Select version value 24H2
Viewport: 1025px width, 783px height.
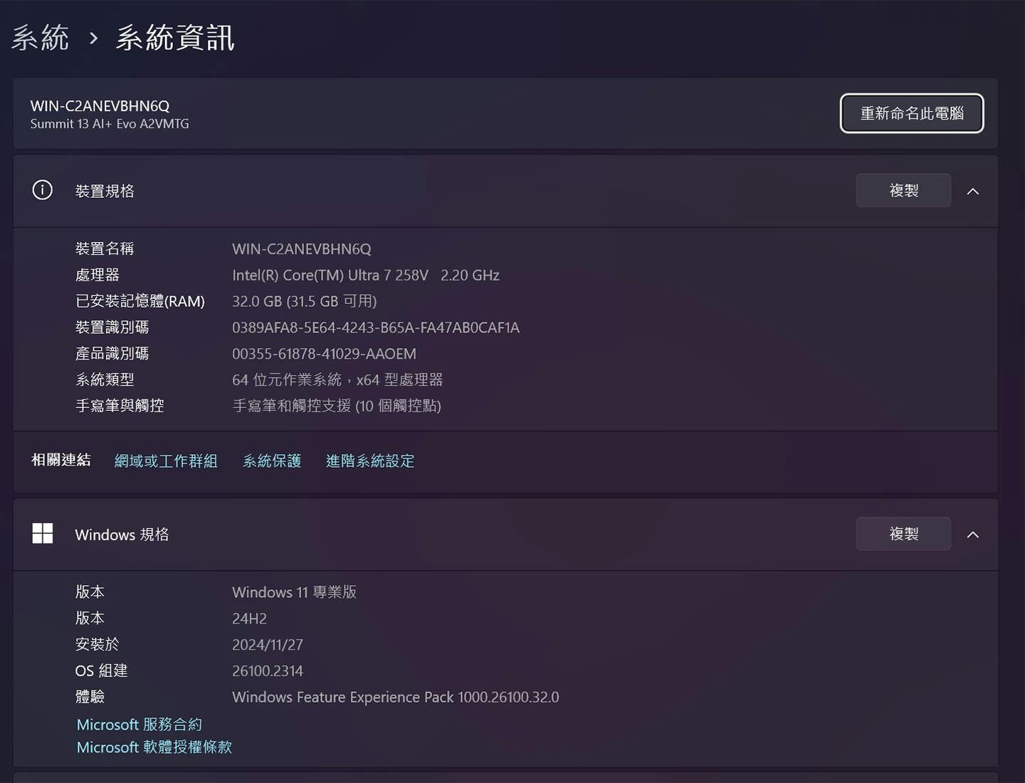pyautogui.click(x=249, y=619)
